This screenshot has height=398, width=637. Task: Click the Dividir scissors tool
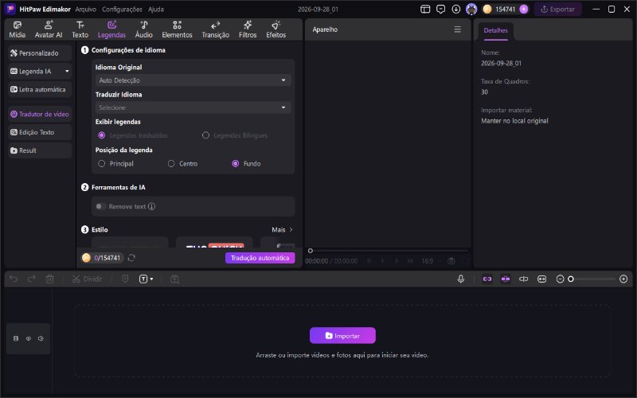[87, 279]
